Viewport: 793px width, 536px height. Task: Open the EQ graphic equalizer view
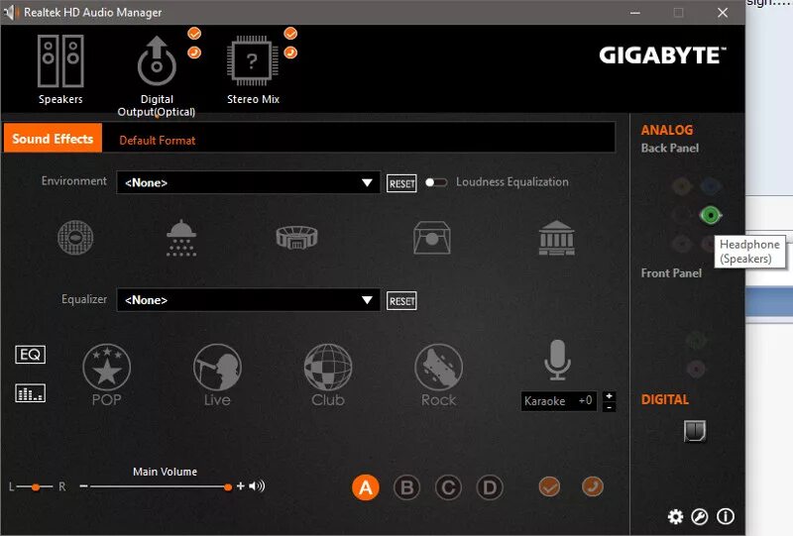point(31,355)
